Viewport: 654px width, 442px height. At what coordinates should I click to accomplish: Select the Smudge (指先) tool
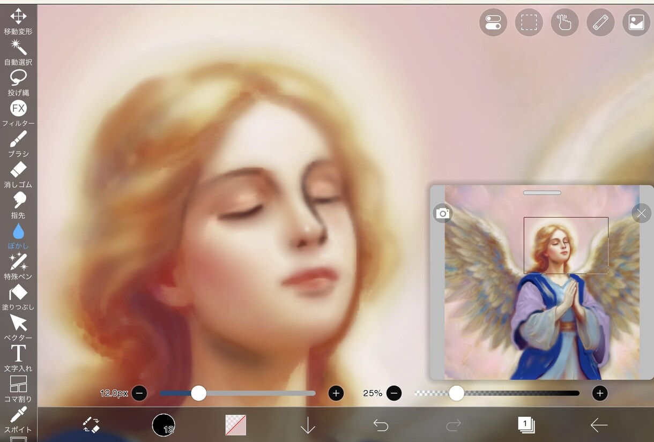(x=18, y=205)
